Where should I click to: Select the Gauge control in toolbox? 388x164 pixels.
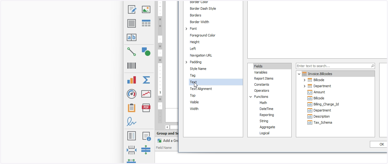pyautogui.click(x=132, y=94)
